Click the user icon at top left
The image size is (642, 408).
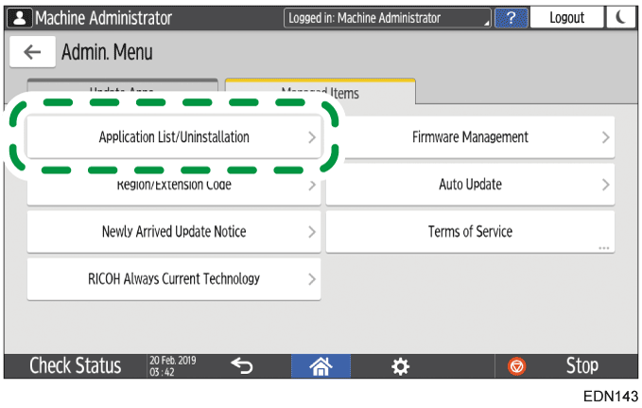coord(18,18)
